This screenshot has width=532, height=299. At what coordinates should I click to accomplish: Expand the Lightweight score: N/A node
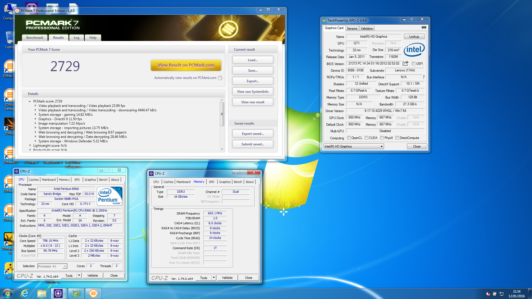coord(30,145)
